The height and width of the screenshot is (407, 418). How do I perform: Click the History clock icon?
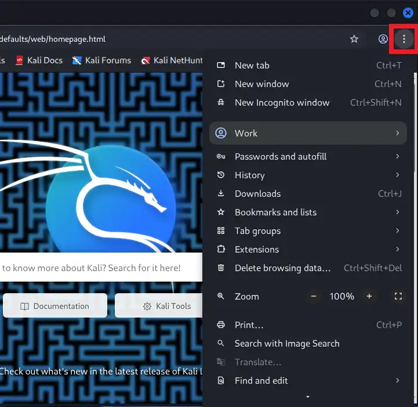(221, 175)
